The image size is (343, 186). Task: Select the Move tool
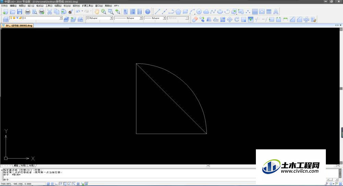tap(230, 20)
